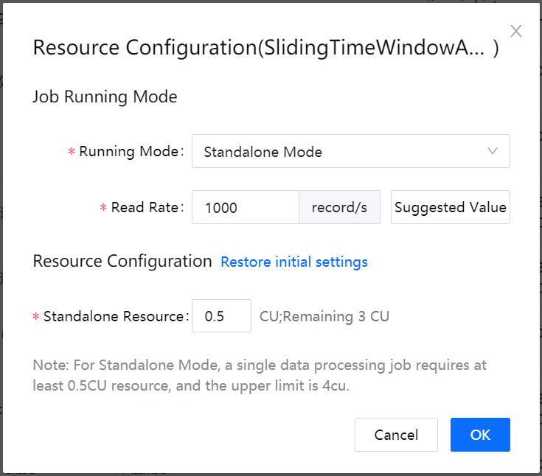The image size is (542, 476).
Task: Click the Standalone Mode note paragraph
Action: (x=260, y=375)
